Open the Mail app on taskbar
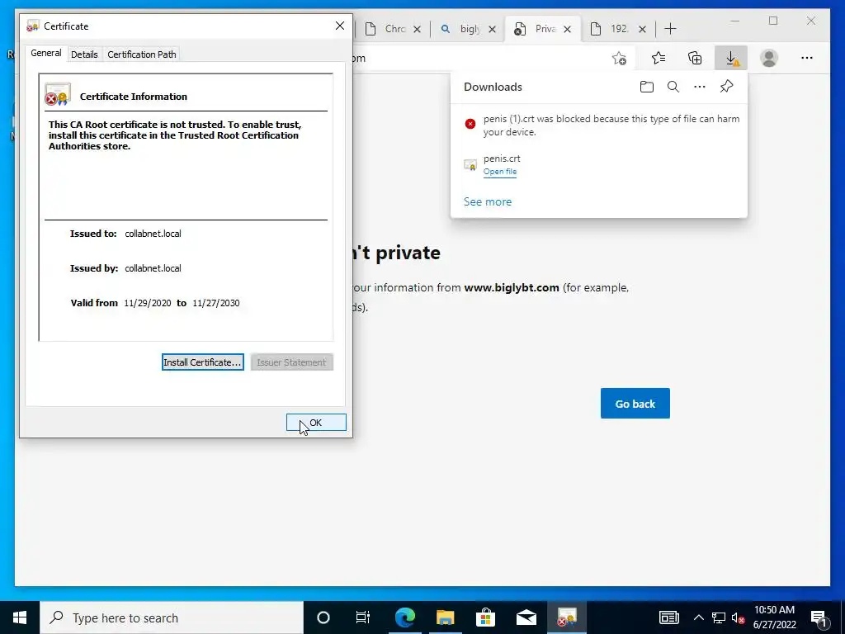The width and height of the screenshot is (845, 634). 526,617
